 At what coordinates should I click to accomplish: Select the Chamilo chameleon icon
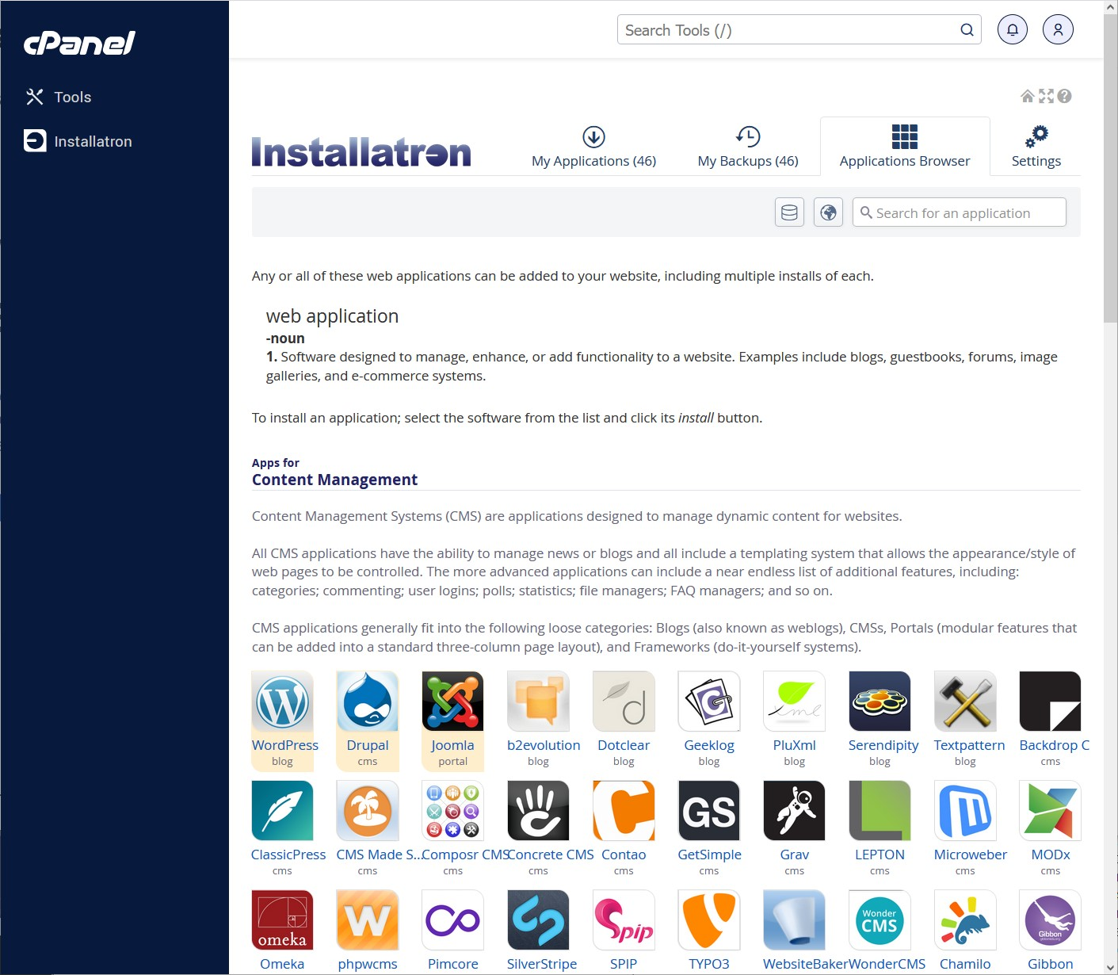[965, 920]
